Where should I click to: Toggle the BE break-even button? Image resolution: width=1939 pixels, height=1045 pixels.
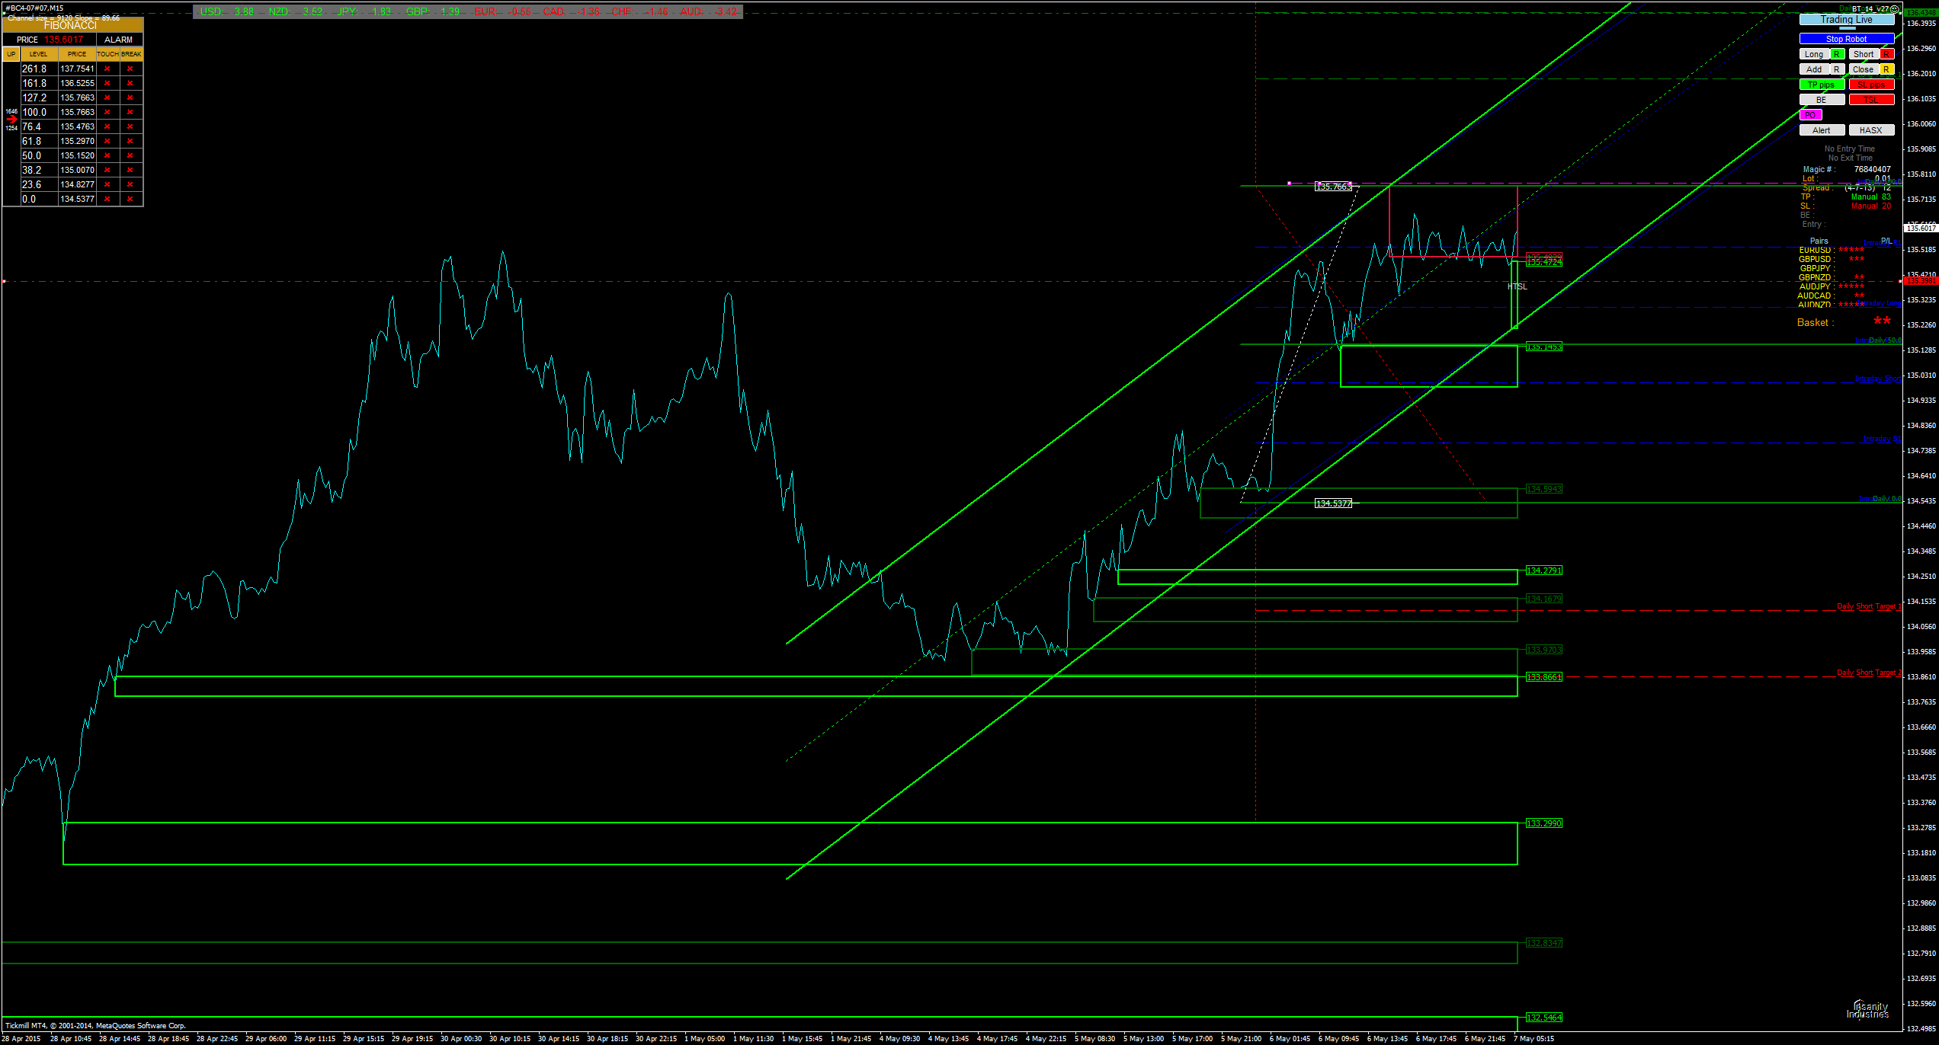tap(1822, 100)
